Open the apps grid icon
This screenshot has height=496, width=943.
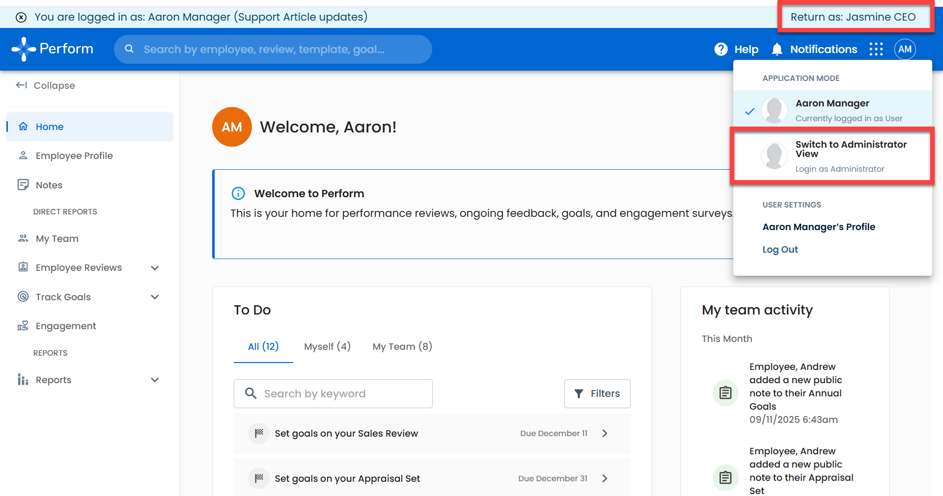click(x=876, y=49)
